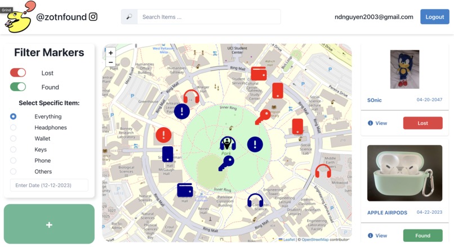Select the Wallet radio option
The image size is (454, 247).
click(13, 138)
